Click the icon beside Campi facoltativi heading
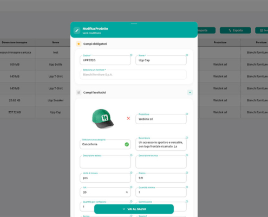This screenshot has height=217, width=268. (x=79, y=92)
